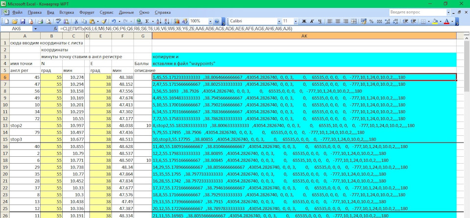The width and height of the screenshot is (470, 218).
Task: Cut the selection with the scissors icon
Action: point(76,22)
